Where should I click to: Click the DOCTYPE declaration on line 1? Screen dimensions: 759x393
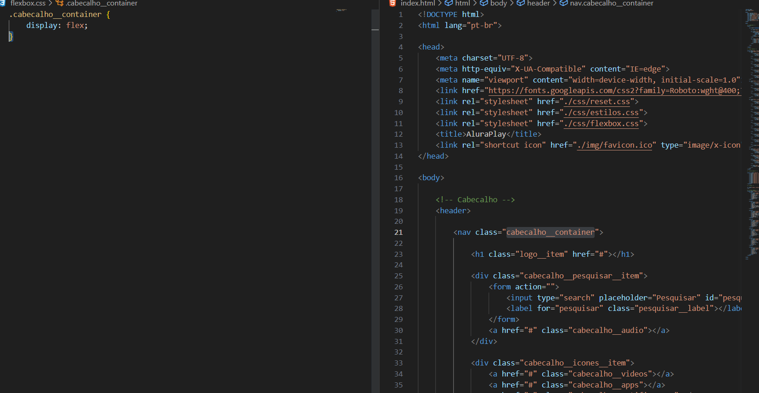[x=451, y=15]
